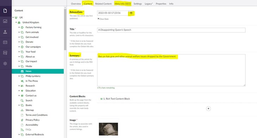Viewport: 257px width, 138px height.
Task: Click the Accessibility document icon
Action: (x=22, y=125)
